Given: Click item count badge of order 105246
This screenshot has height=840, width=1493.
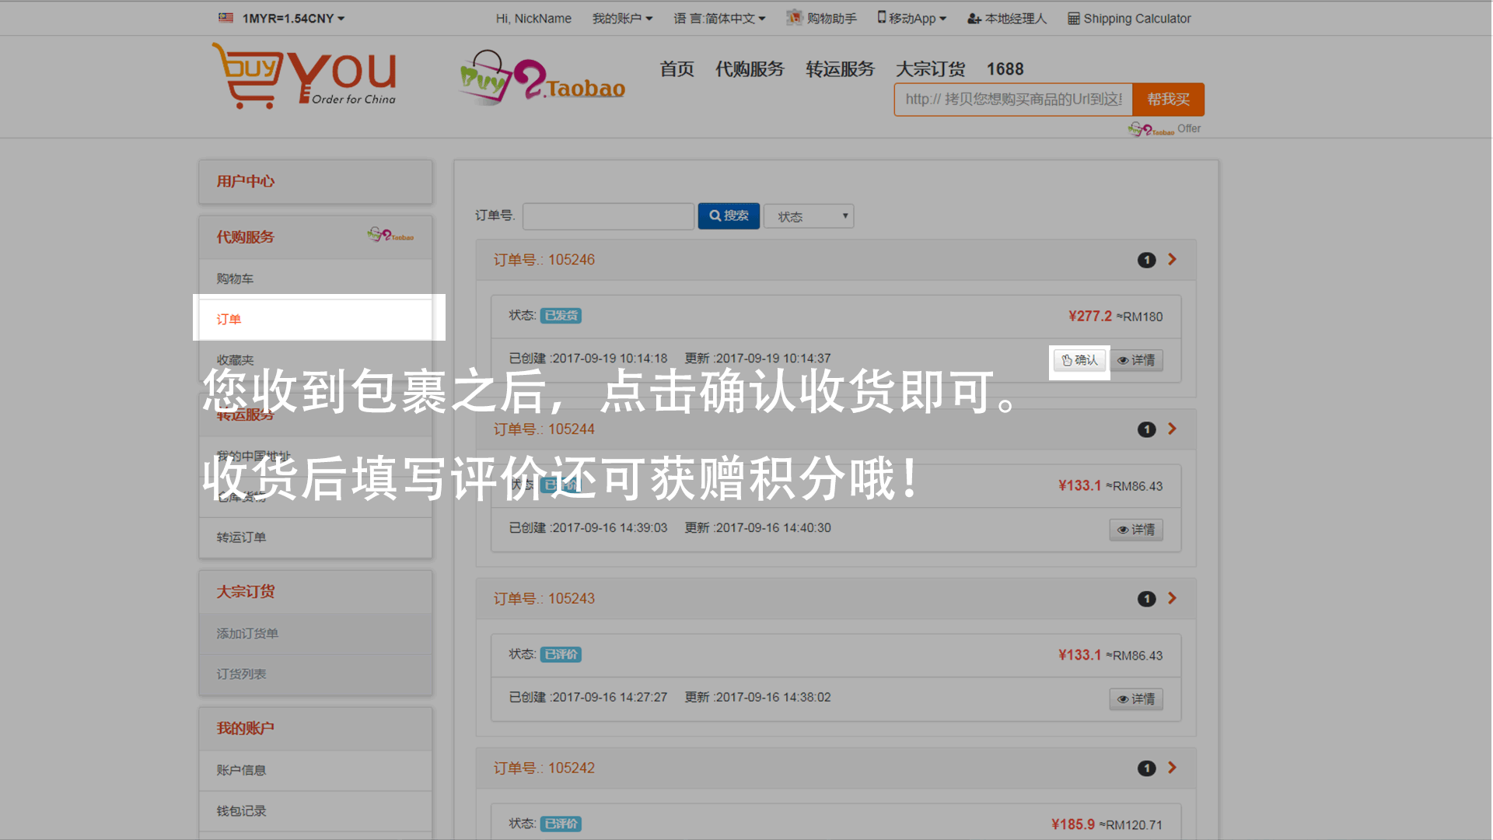Looking at the screenshot, I should 1146,261.
